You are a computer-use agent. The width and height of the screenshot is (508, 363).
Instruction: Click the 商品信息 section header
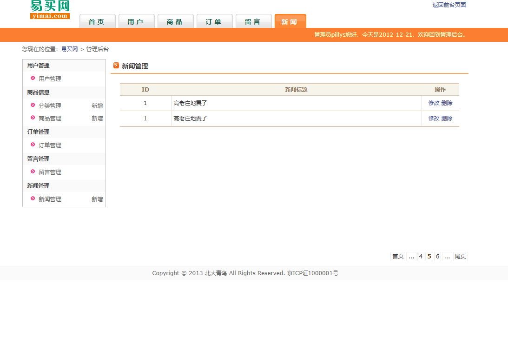[x=38, y=92]
